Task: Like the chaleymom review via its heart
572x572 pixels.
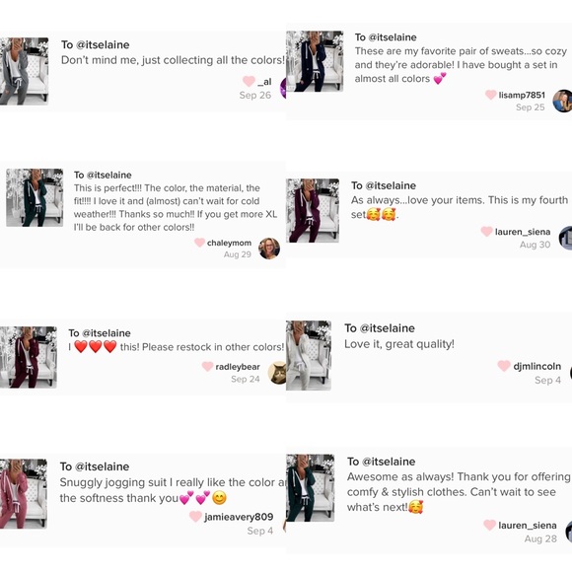Action: point(199,243)
